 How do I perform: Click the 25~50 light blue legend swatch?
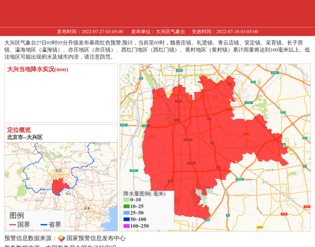click(x=126, y=213)
